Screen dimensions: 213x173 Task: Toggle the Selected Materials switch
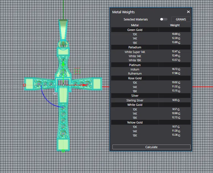tap(164, 19)
